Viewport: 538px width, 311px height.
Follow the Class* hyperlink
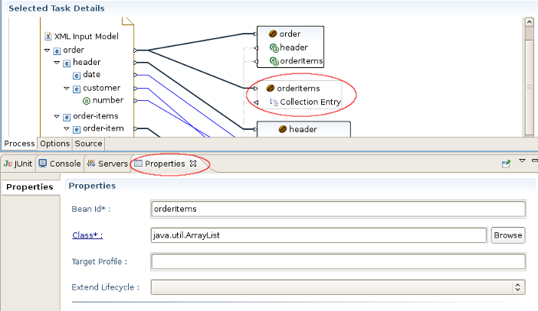(87, 235)
